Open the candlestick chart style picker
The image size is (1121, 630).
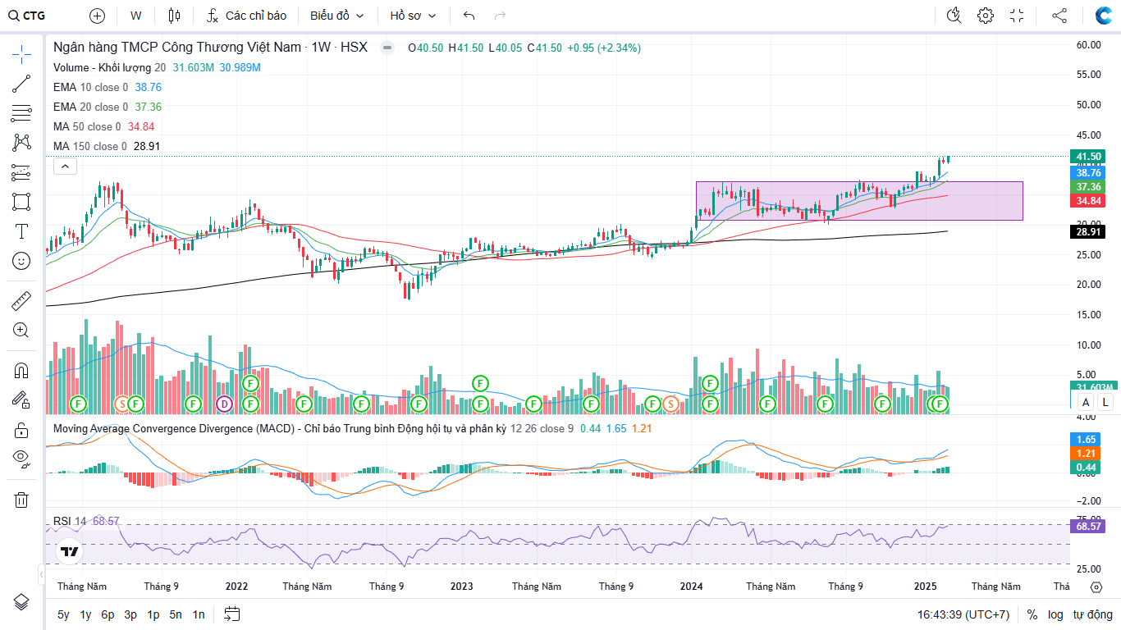click(173, 16)
